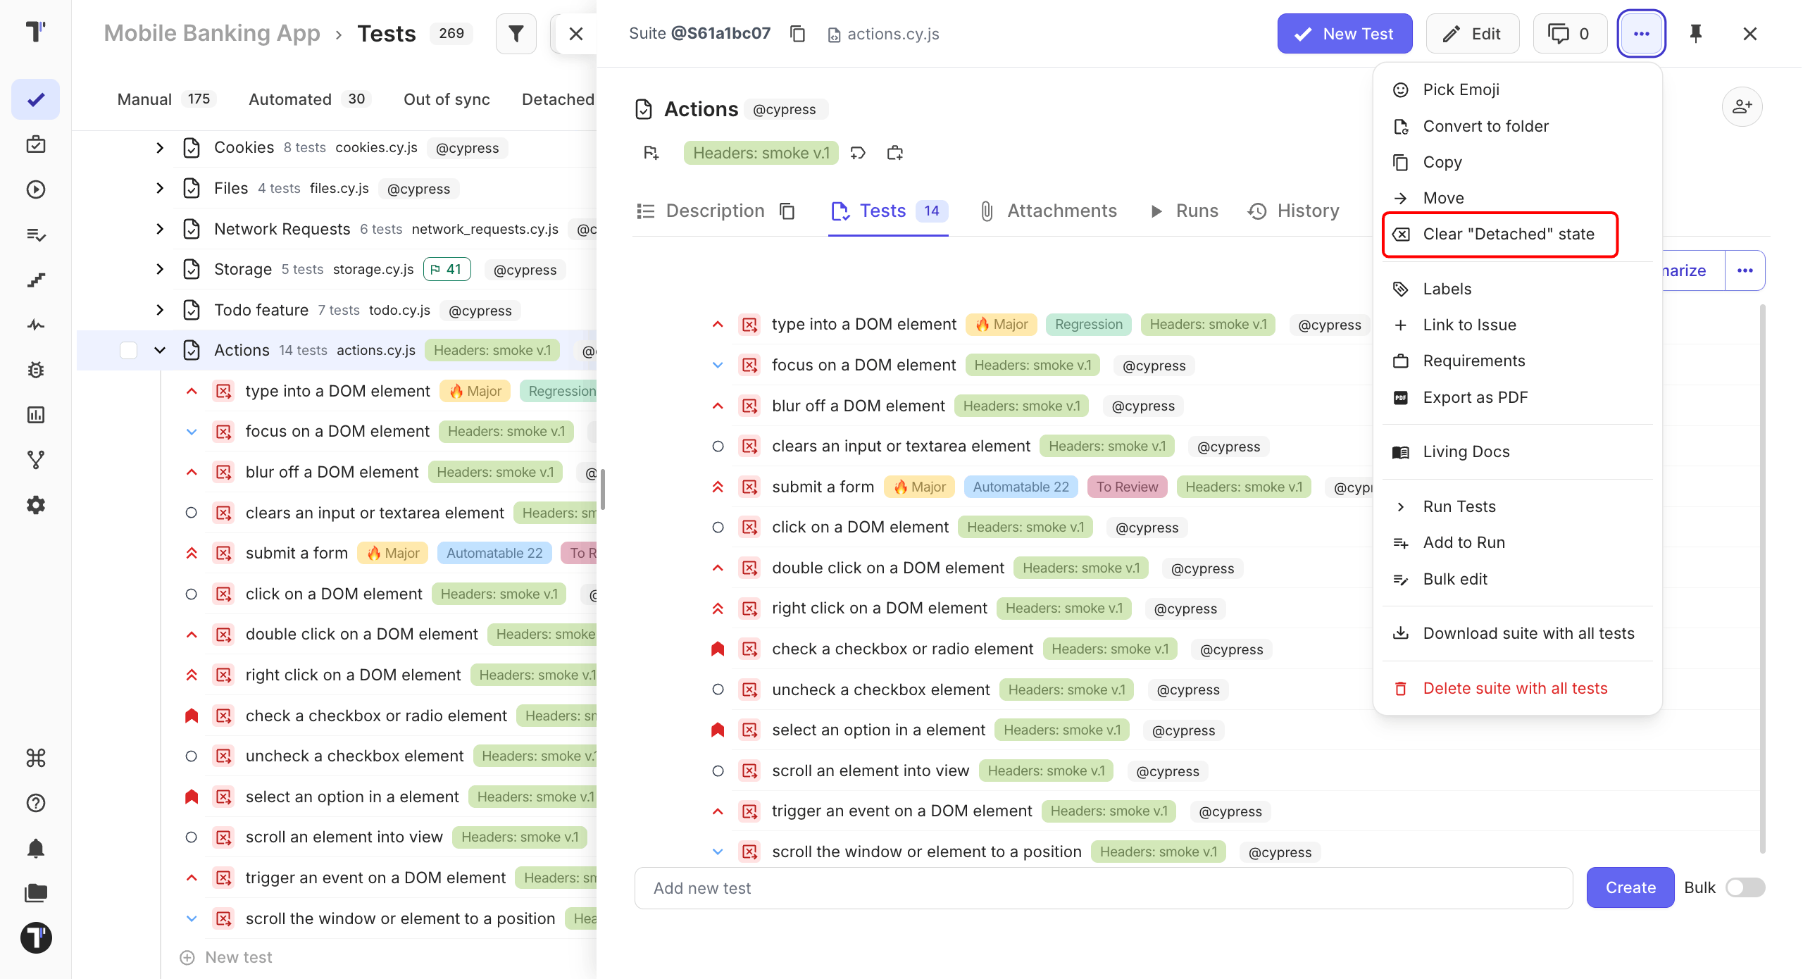
Task: Select Delete suite with all tests
Action: [x=1517, y=688]
